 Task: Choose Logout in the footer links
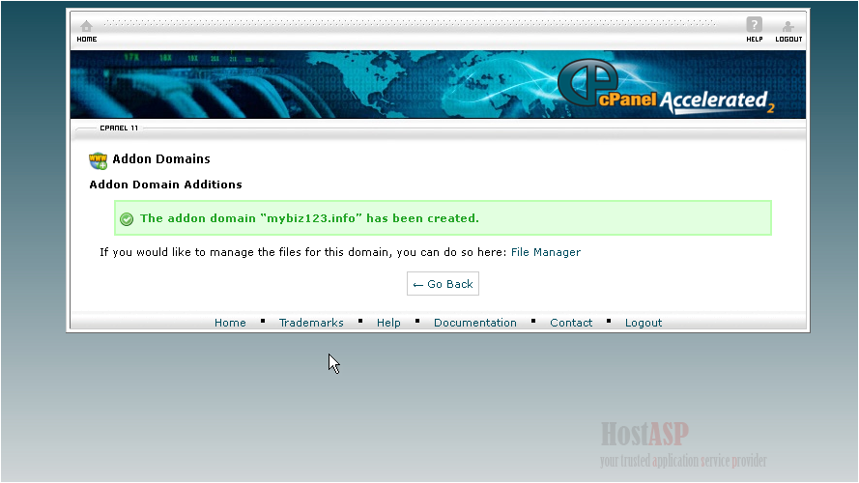[x=644, y=323]
